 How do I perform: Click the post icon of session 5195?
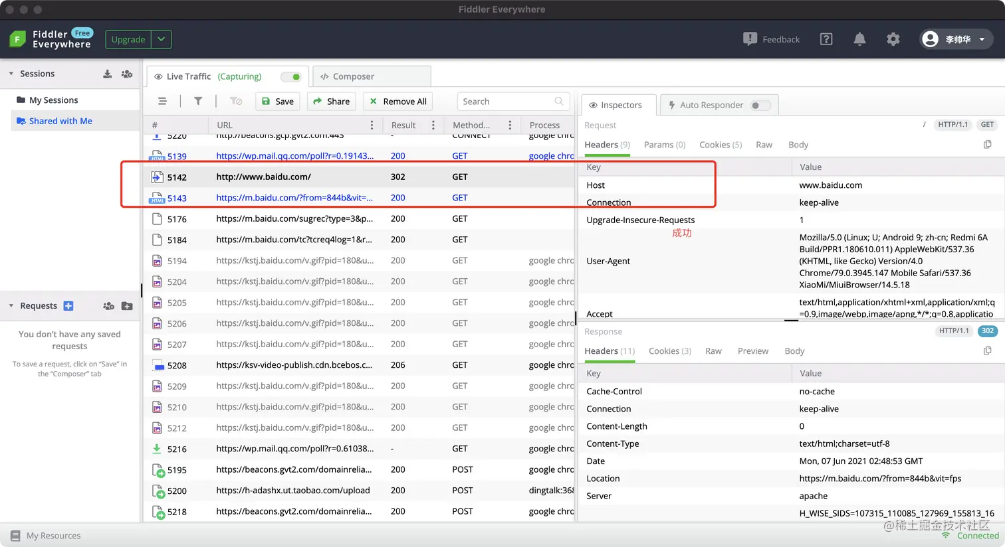tap(158, 470)
